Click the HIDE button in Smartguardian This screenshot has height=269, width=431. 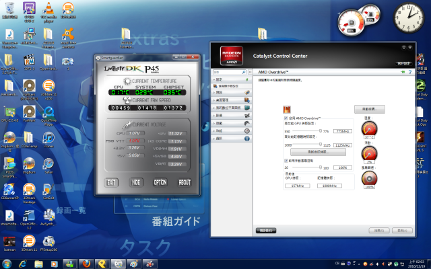[136, 182]
